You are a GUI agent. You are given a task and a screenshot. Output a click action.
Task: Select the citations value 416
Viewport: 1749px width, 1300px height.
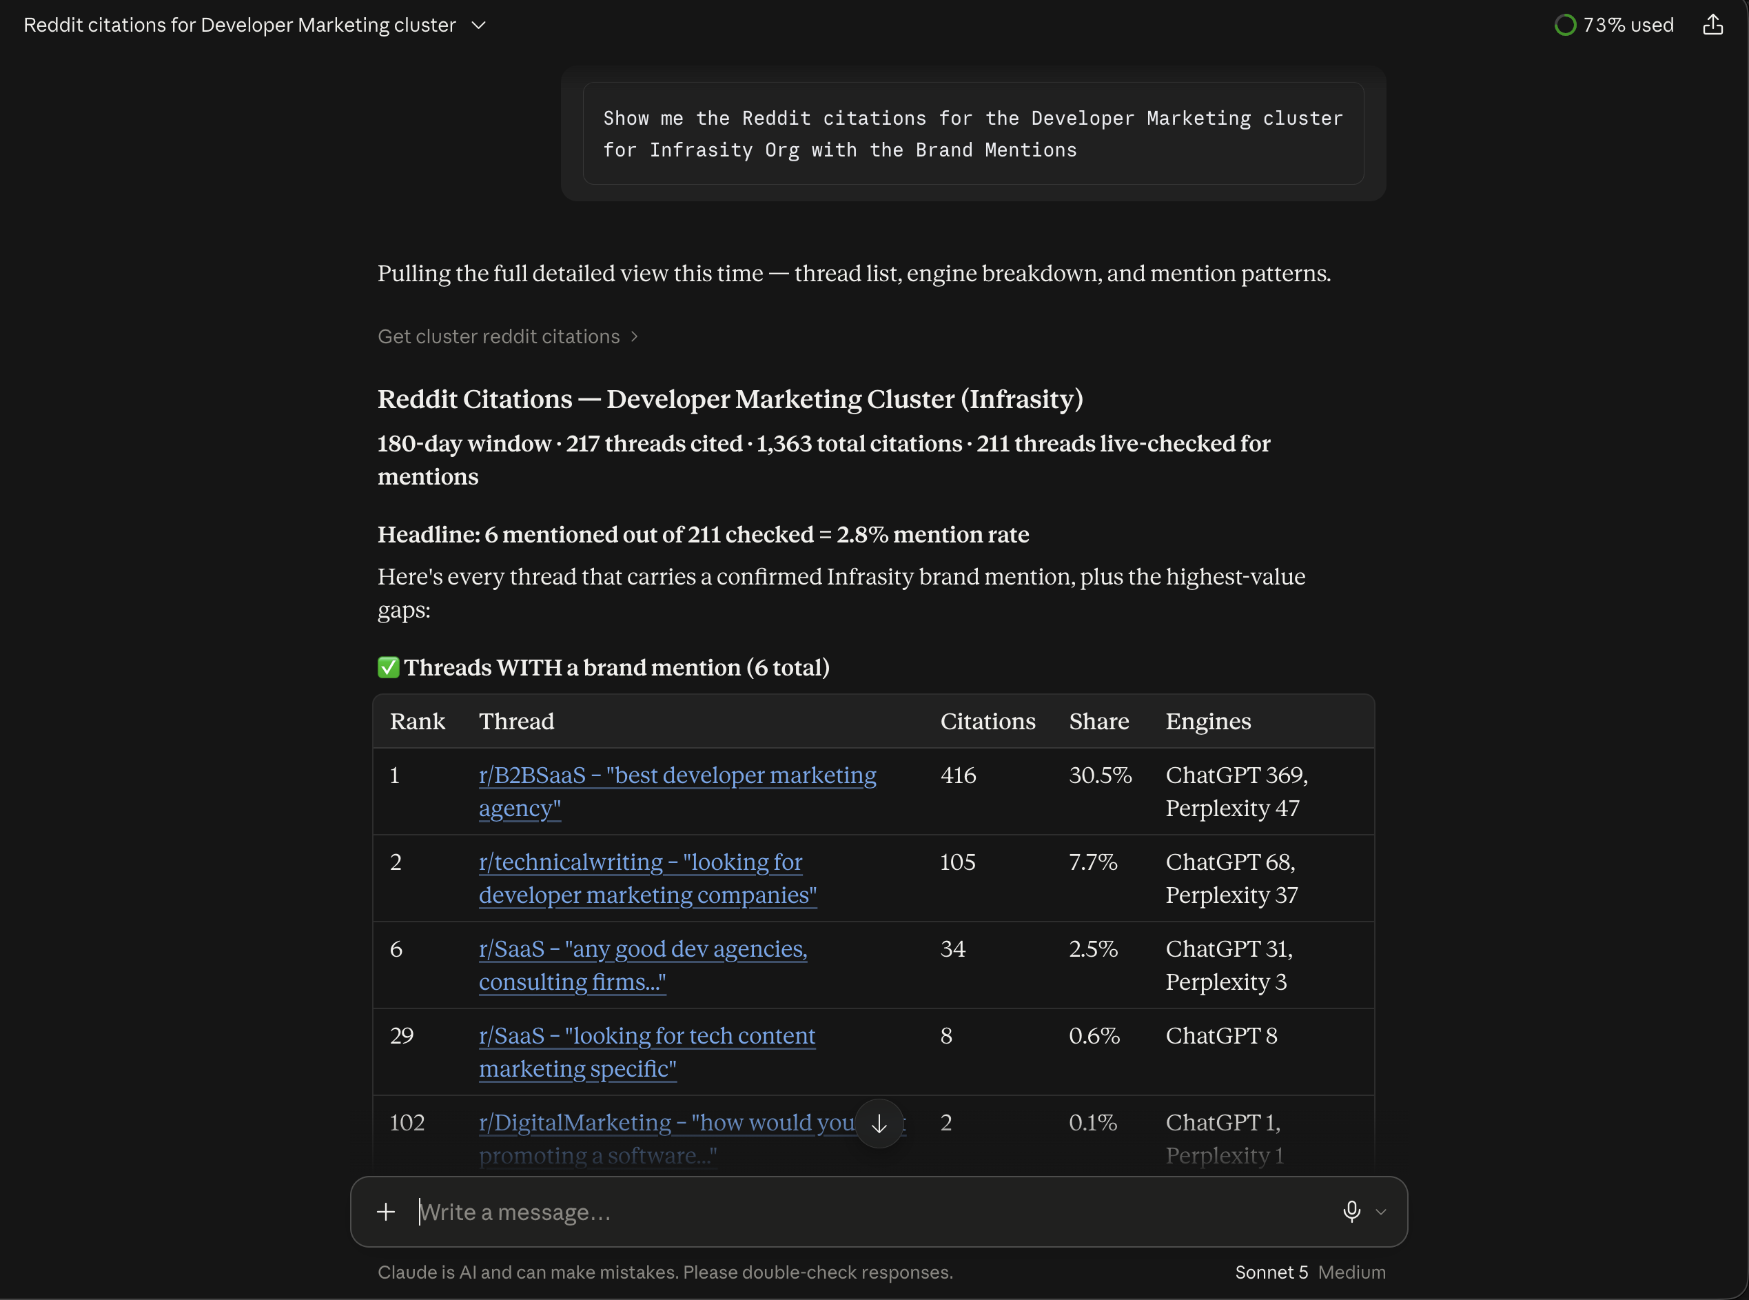tap(959, 776)
